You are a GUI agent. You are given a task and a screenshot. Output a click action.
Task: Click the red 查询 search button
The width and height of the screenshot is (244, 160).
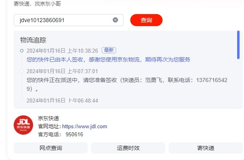pos(146,20)
